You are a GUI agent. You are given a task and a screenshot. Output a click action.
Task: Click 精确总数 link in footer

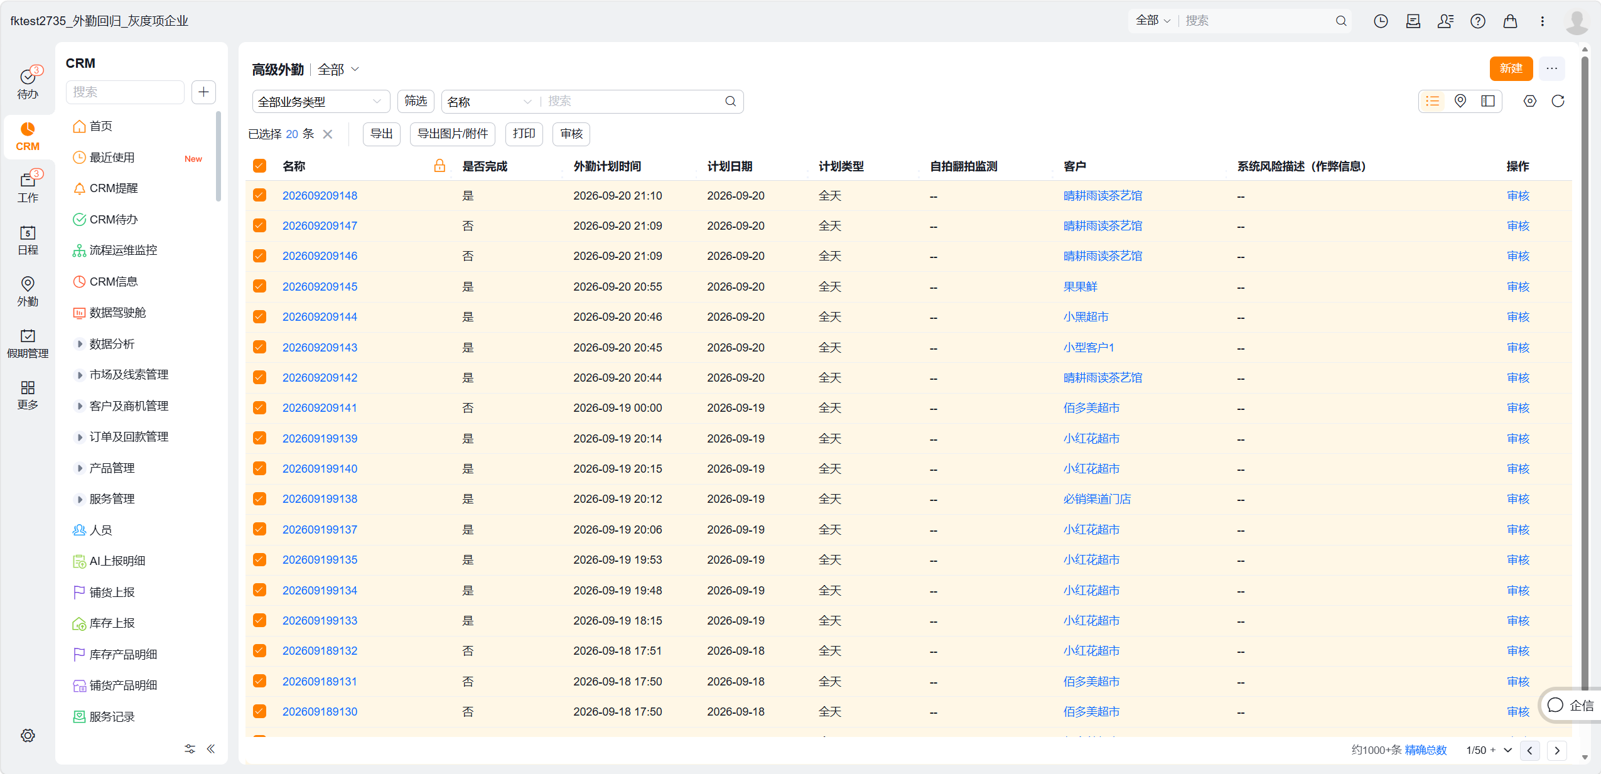[x=1426, y=750]
